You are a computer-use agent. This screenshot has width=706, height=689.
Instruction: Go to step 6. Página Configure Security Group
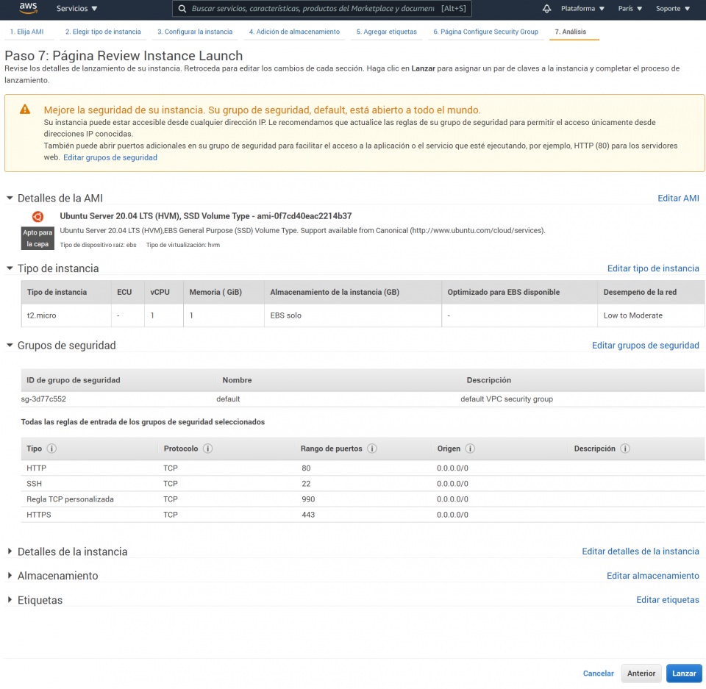pos(486,32)
